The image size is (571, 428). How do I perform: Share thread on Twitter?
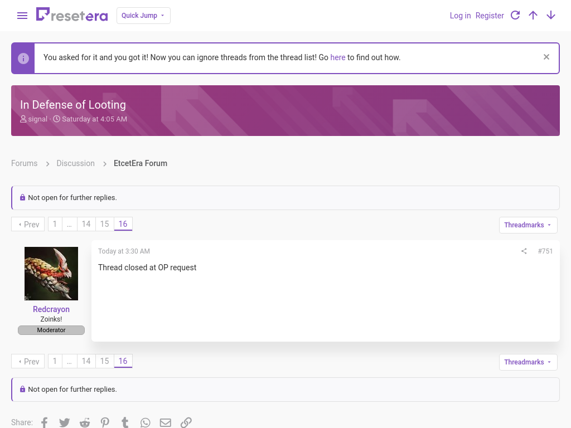65,422
